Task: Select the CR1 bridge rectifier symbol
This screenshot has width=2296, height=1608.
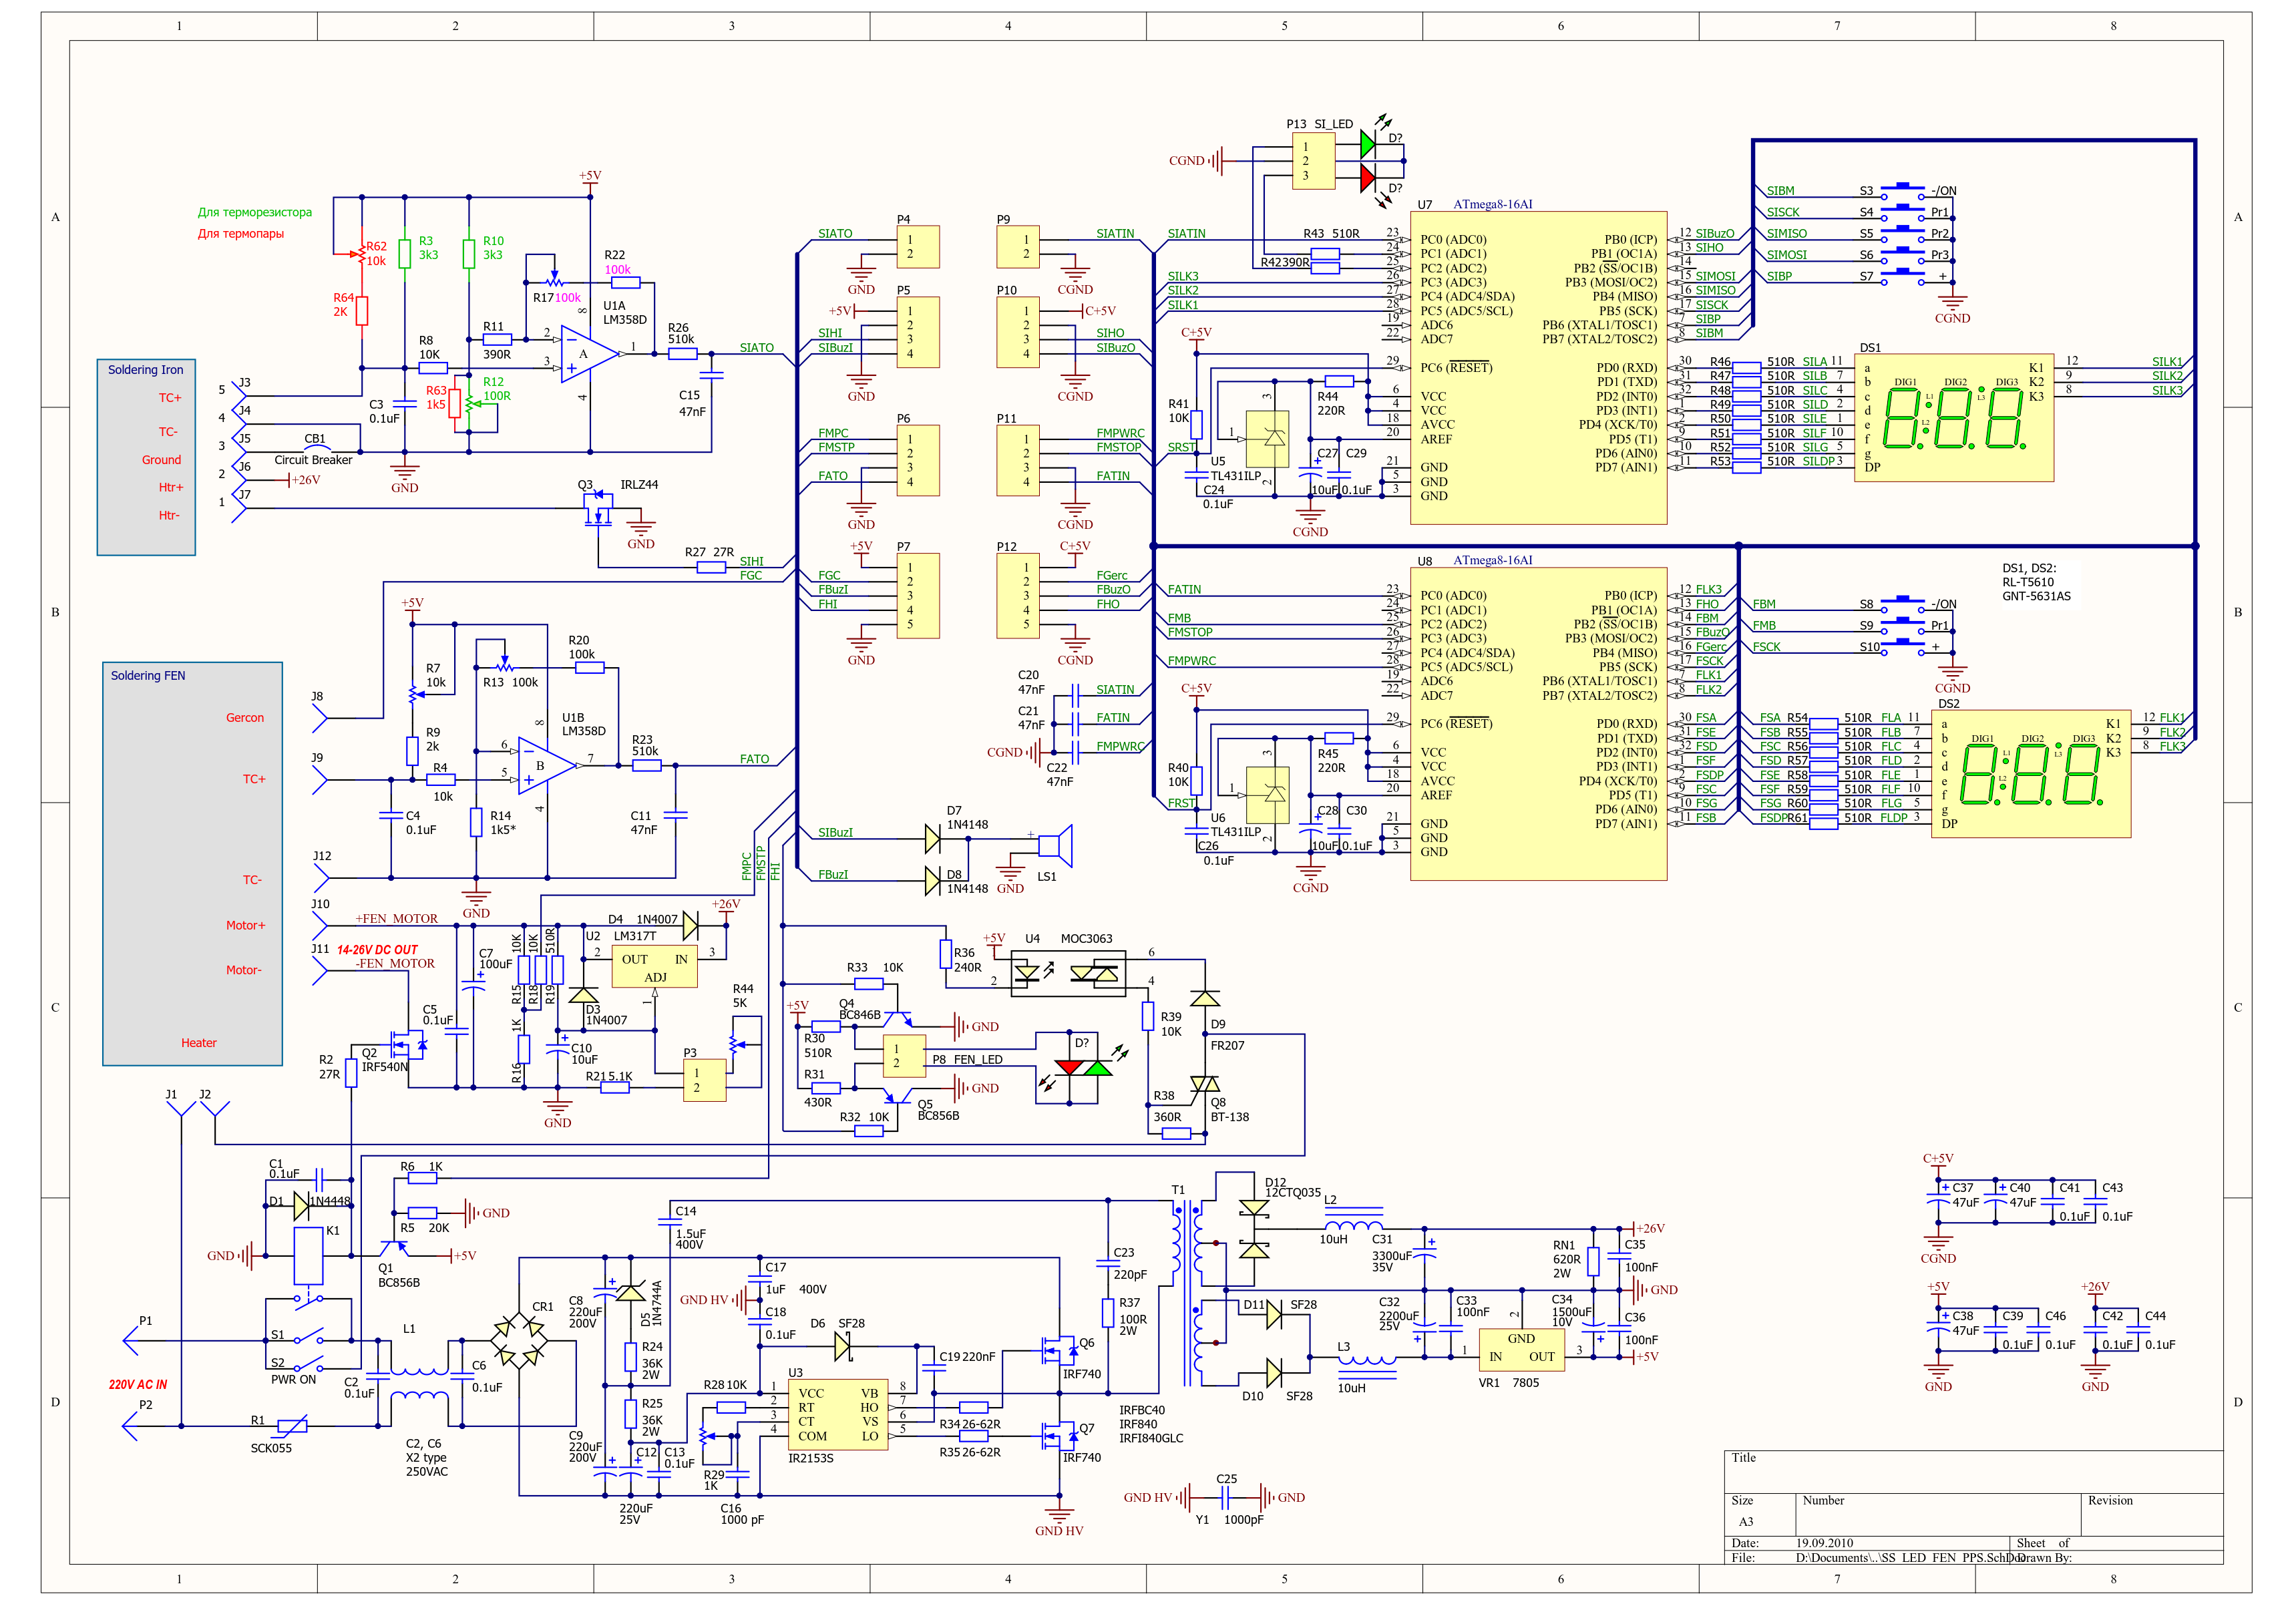Action: [519, 1341]
